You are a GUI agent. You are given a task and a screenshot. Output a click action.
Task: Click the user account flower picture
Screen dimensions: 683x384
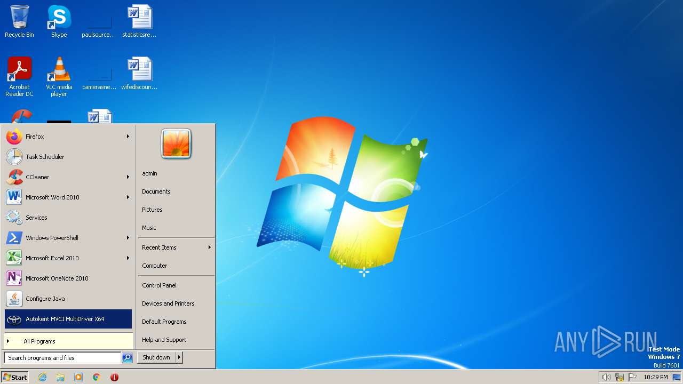pos(176,144)
